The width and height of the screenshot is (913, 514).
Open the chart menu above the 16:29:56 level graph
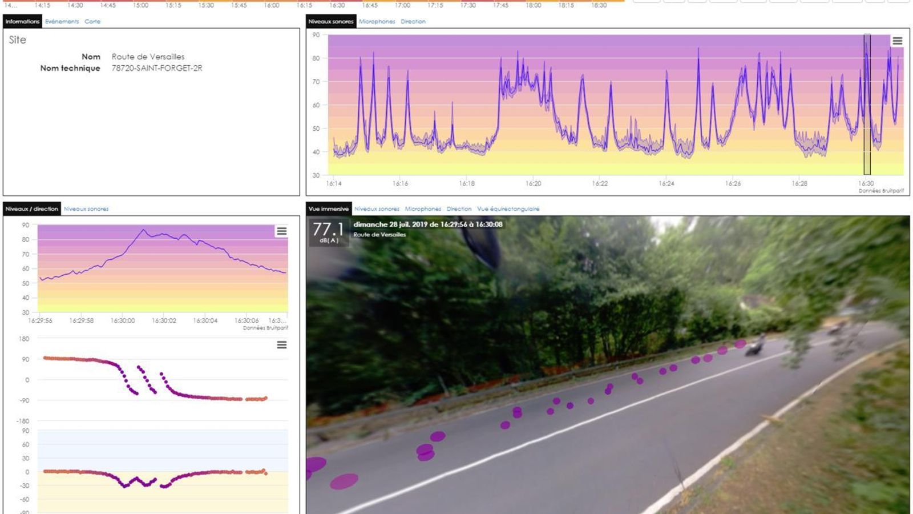click(x=281, y=231)
